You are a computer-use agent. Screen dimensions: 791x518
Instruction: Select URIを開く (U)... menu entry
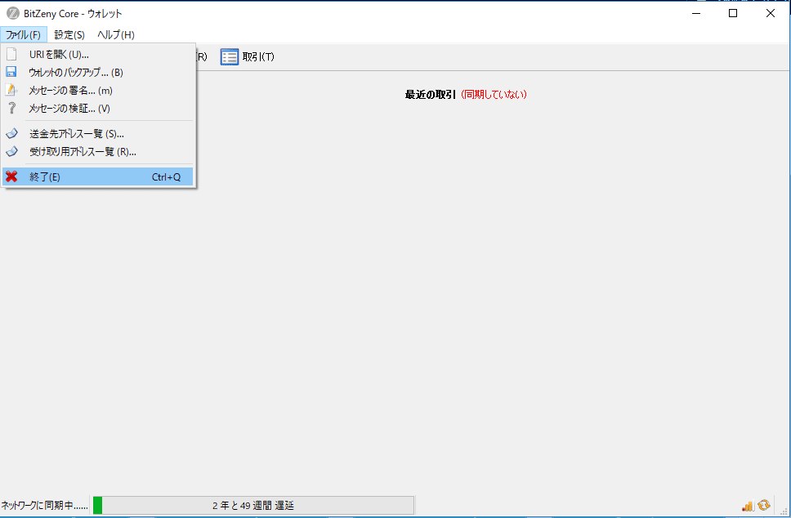(x=98, y=55)
